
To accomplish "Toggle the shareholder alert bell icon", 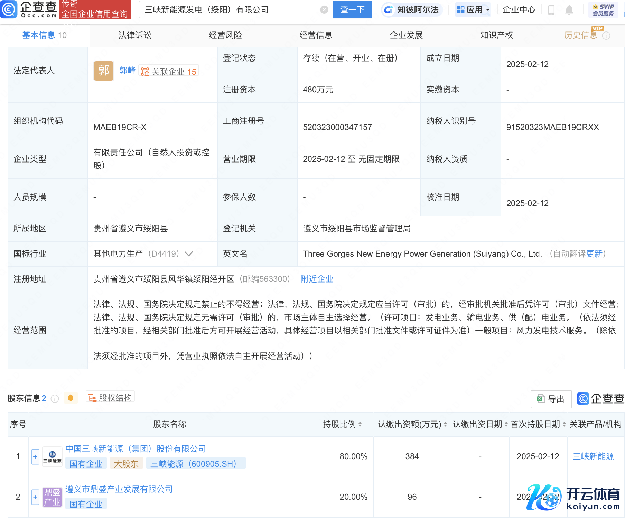I will click(71, 398).
